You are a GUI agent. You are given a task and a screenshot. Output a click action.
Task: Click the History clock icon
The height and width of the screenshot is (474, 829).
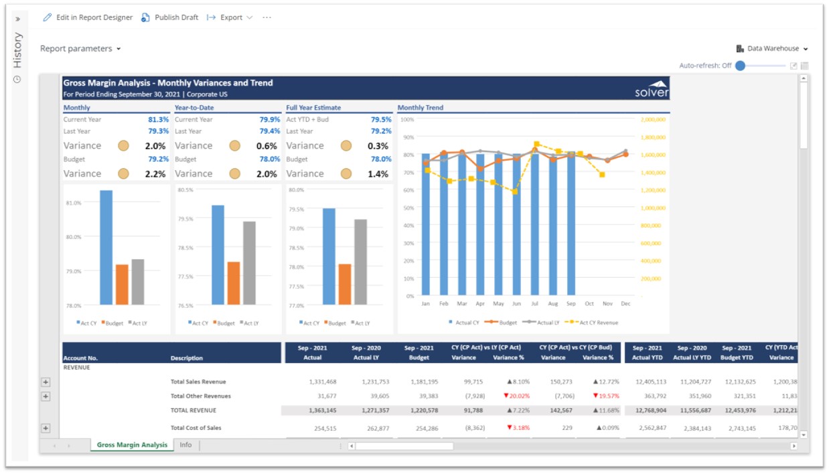pyautogui.click(x=17, y=79)
